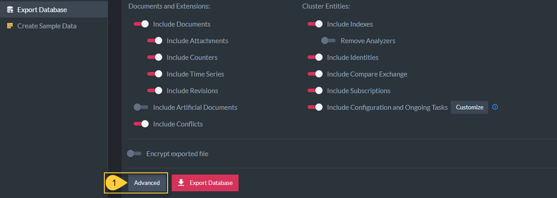Screen dimensions: 557x198
Task: Click the download icon on Export Database button
Action: point(181,183)
